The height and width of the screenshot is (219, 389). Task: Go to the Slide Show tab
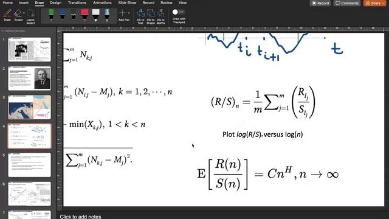(x=127, y=2)
